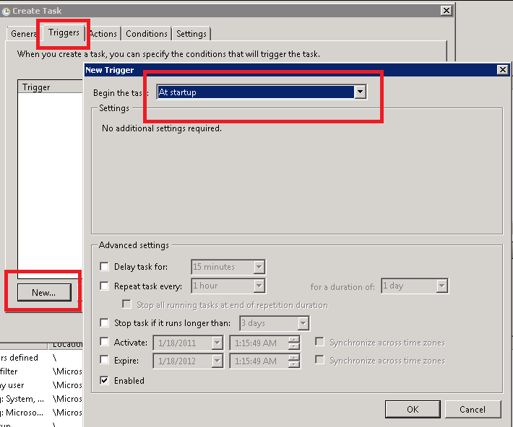Check the Repeat task every option

pos(105,286)
